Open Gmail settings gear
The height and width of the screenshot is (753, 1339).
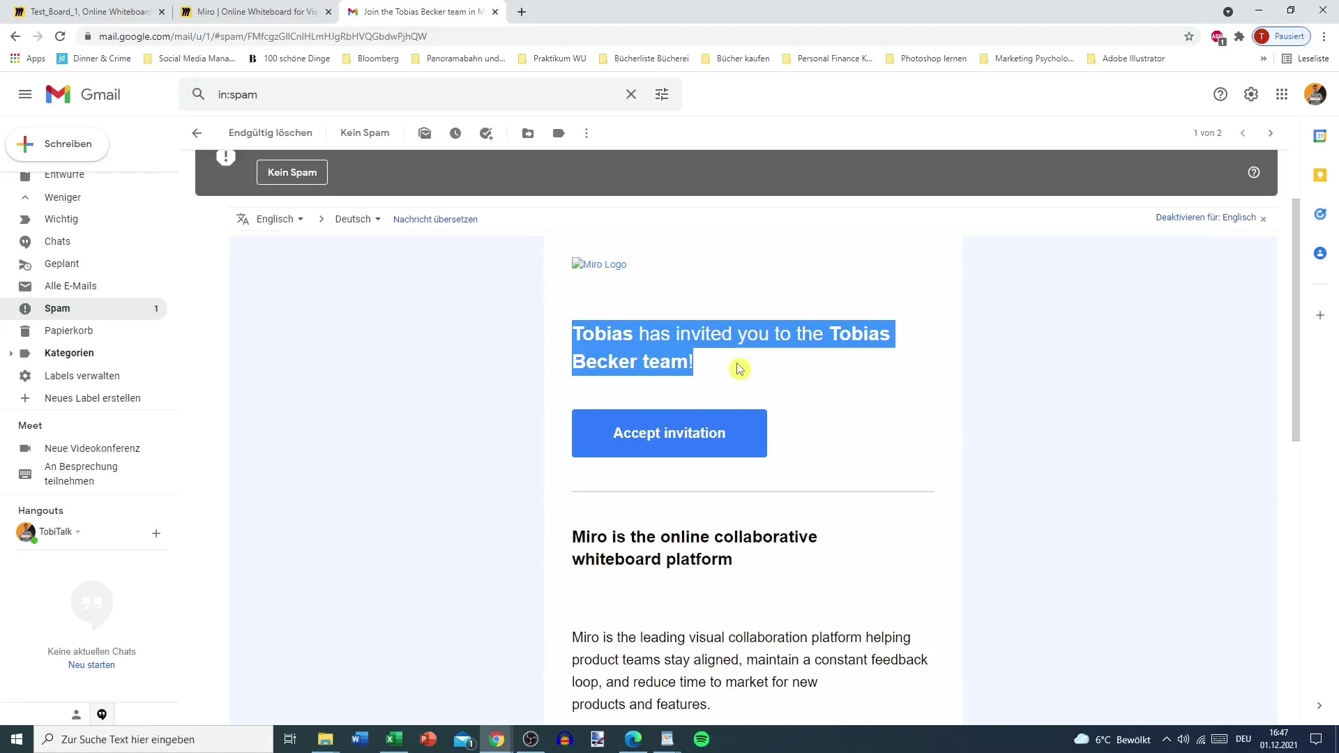[1250, 94]
